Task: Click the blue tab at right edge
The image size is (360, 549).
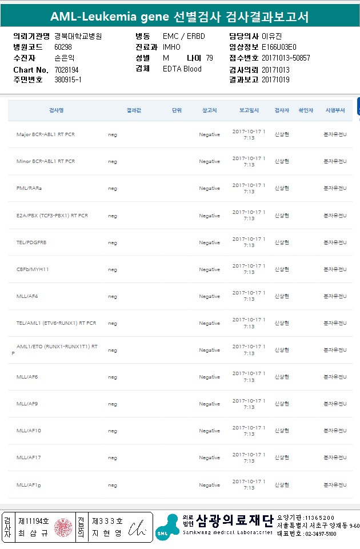Action: [358, 106]
